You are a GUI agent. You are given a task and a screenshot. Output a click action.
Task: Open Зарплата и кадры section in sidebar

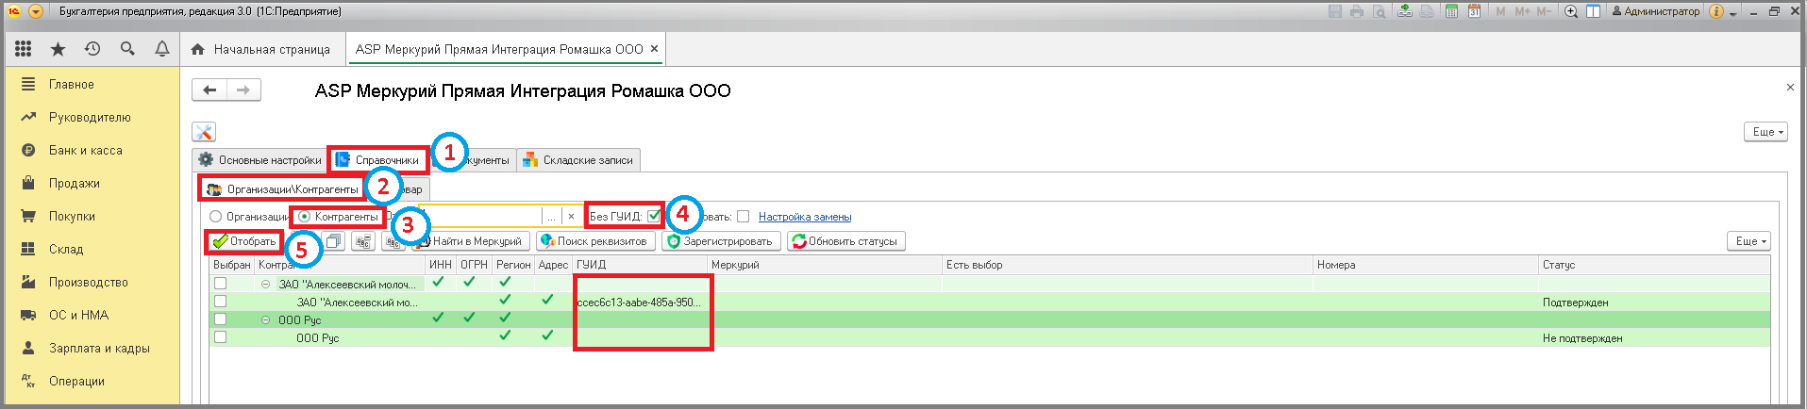point(99,348)
